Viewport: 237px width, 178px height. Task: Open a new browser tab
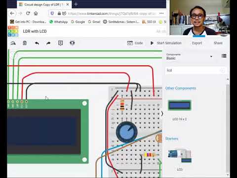point(76,4)
